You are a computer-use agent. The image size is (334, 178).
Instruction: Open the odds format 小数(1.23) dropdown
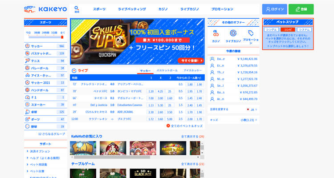(x=249, y=120)
